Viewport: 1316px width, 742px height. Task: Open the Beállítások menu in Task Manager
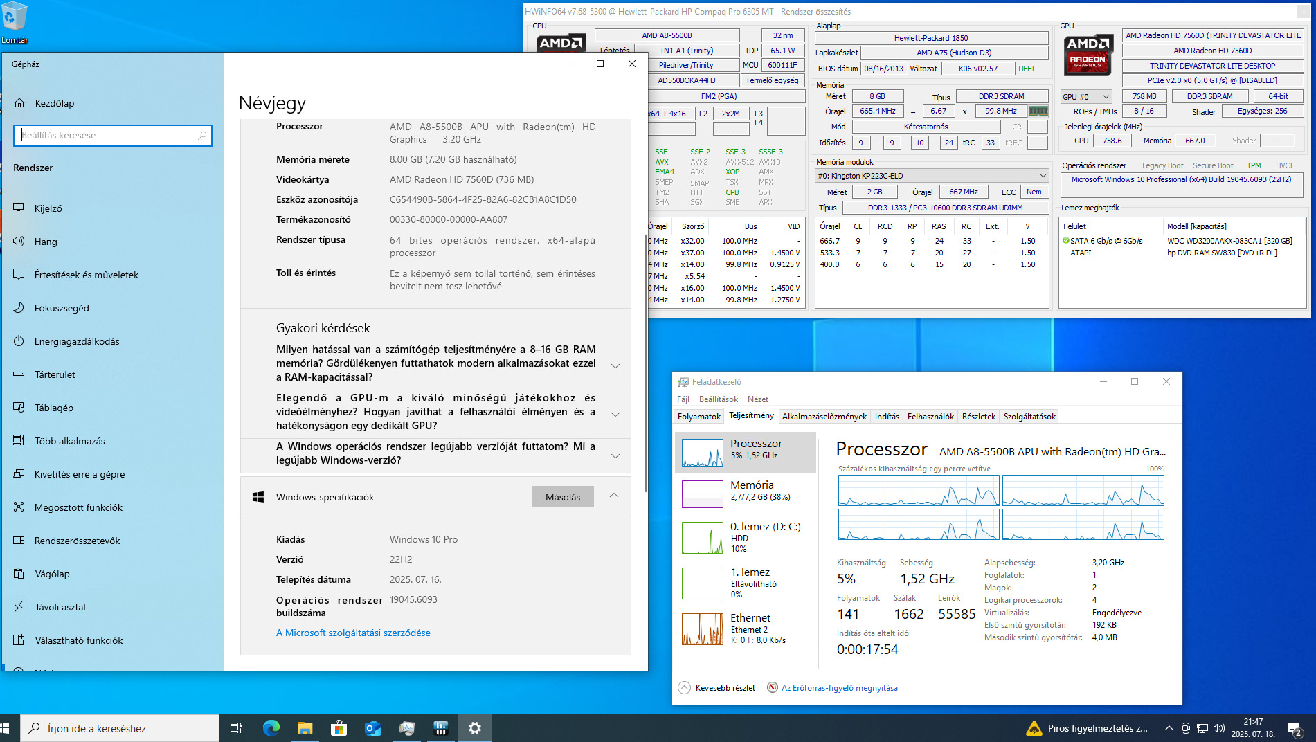pos(718,399)
